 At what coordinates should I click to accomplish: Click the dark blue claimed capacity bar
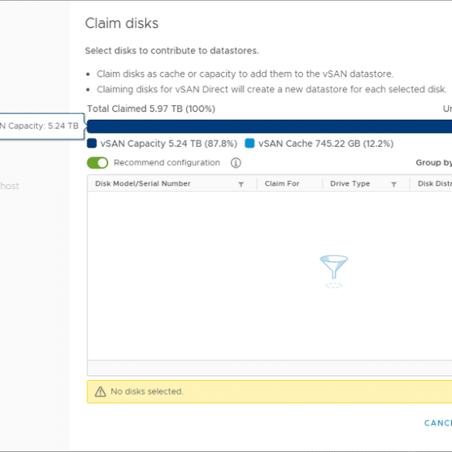point(270,127)
